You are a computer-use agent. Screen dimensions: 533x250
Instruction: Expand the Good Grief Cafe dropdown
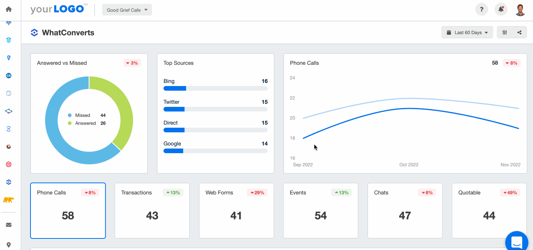(x=127, y=10)
